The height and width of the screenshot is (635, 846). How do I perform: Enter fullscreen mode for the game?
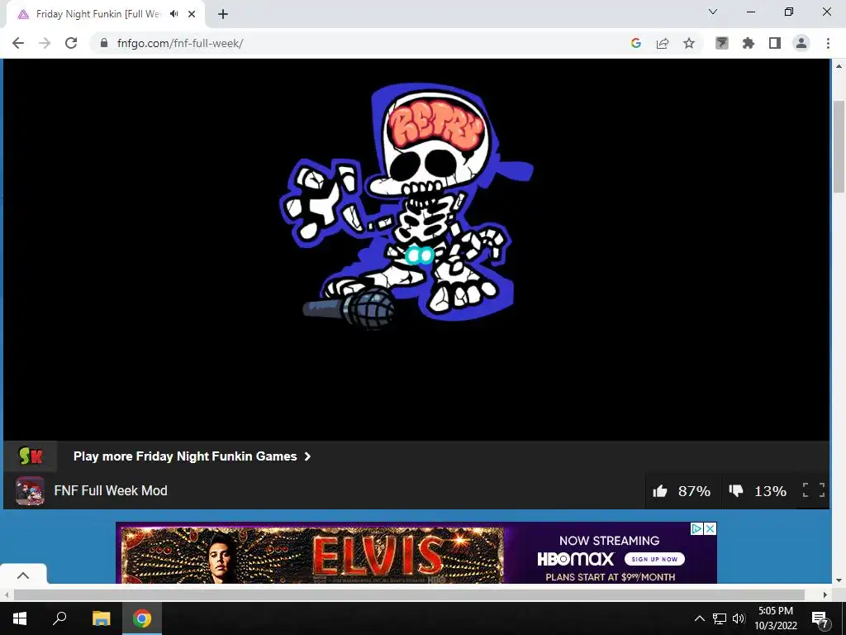click(814, 490)
